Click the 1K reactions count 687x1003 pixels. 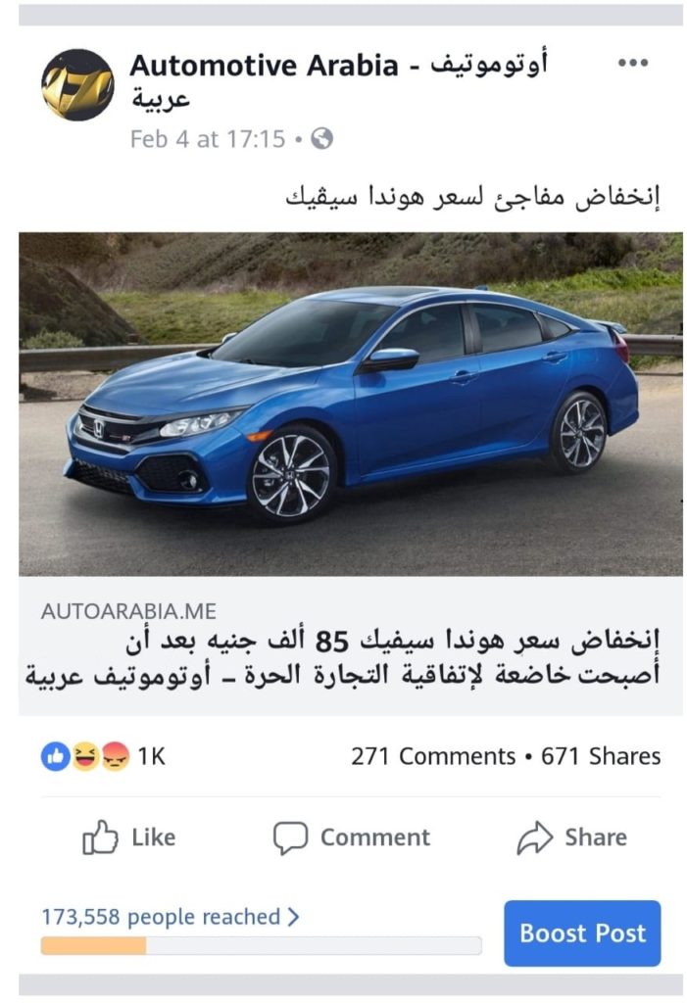point(152,757)
